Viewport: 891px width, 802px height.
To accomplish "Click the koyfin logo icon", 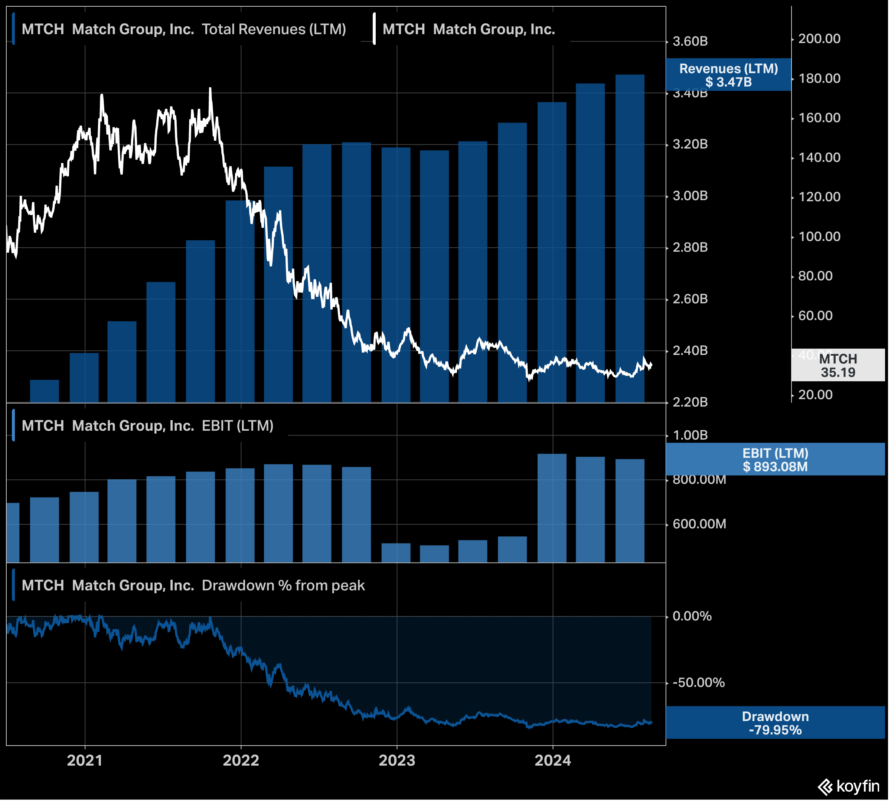I will (825, 788).
